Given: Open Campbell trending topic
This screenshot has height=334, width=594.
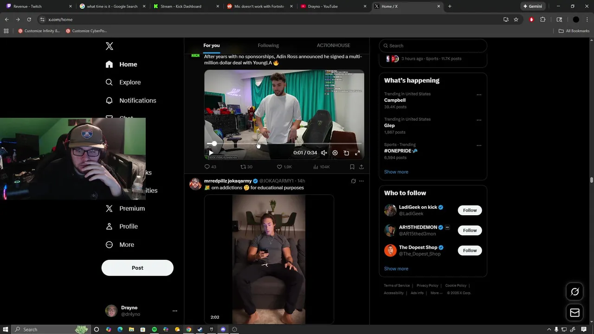Looking at the screenshot, I should 395,100.
